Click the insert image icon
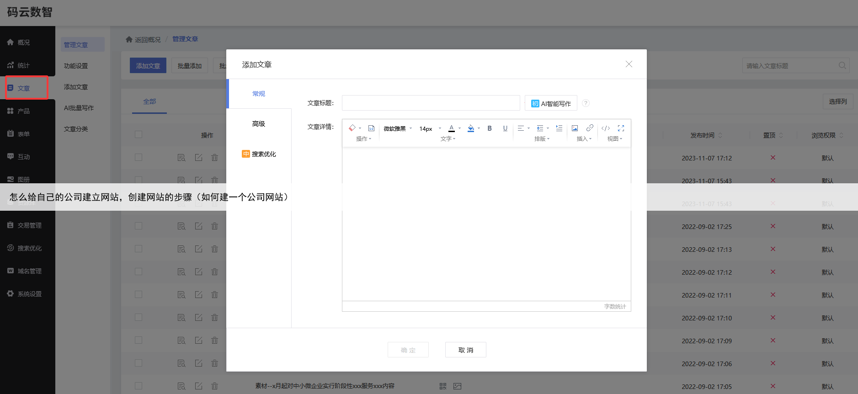Image resolution: width=858 pixels, height=394 pixels. 575,128
